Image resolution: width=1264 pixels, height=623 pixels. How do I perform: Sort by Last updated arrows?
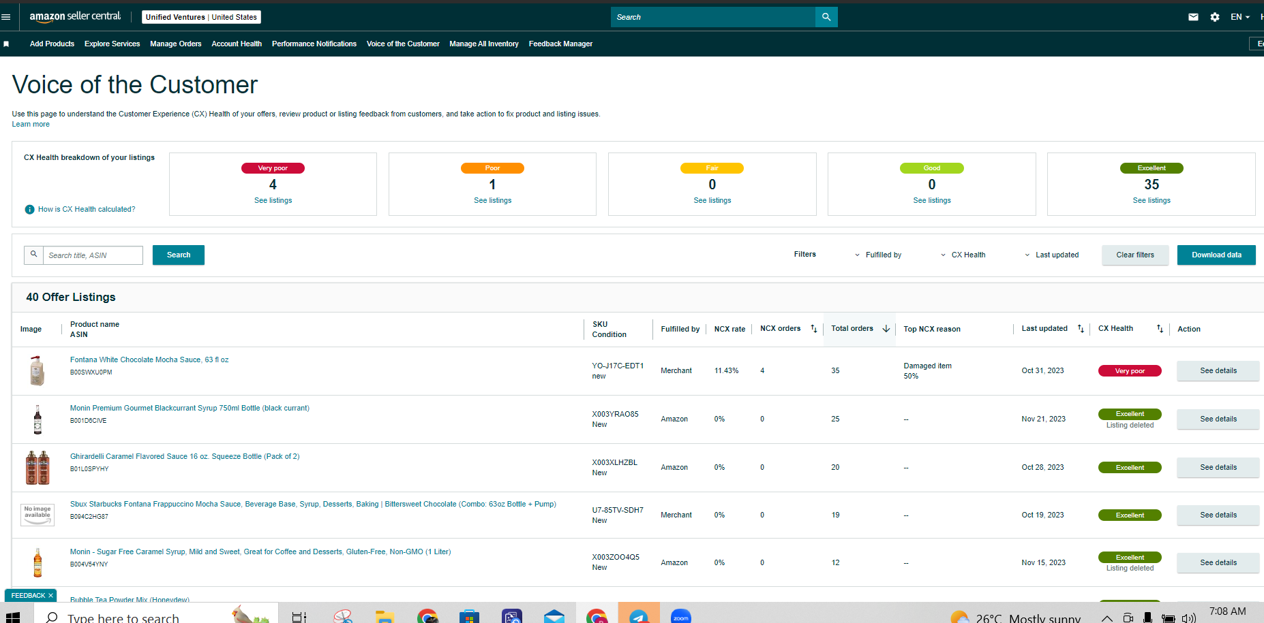pyautogui.click(x=1081, y=329)
